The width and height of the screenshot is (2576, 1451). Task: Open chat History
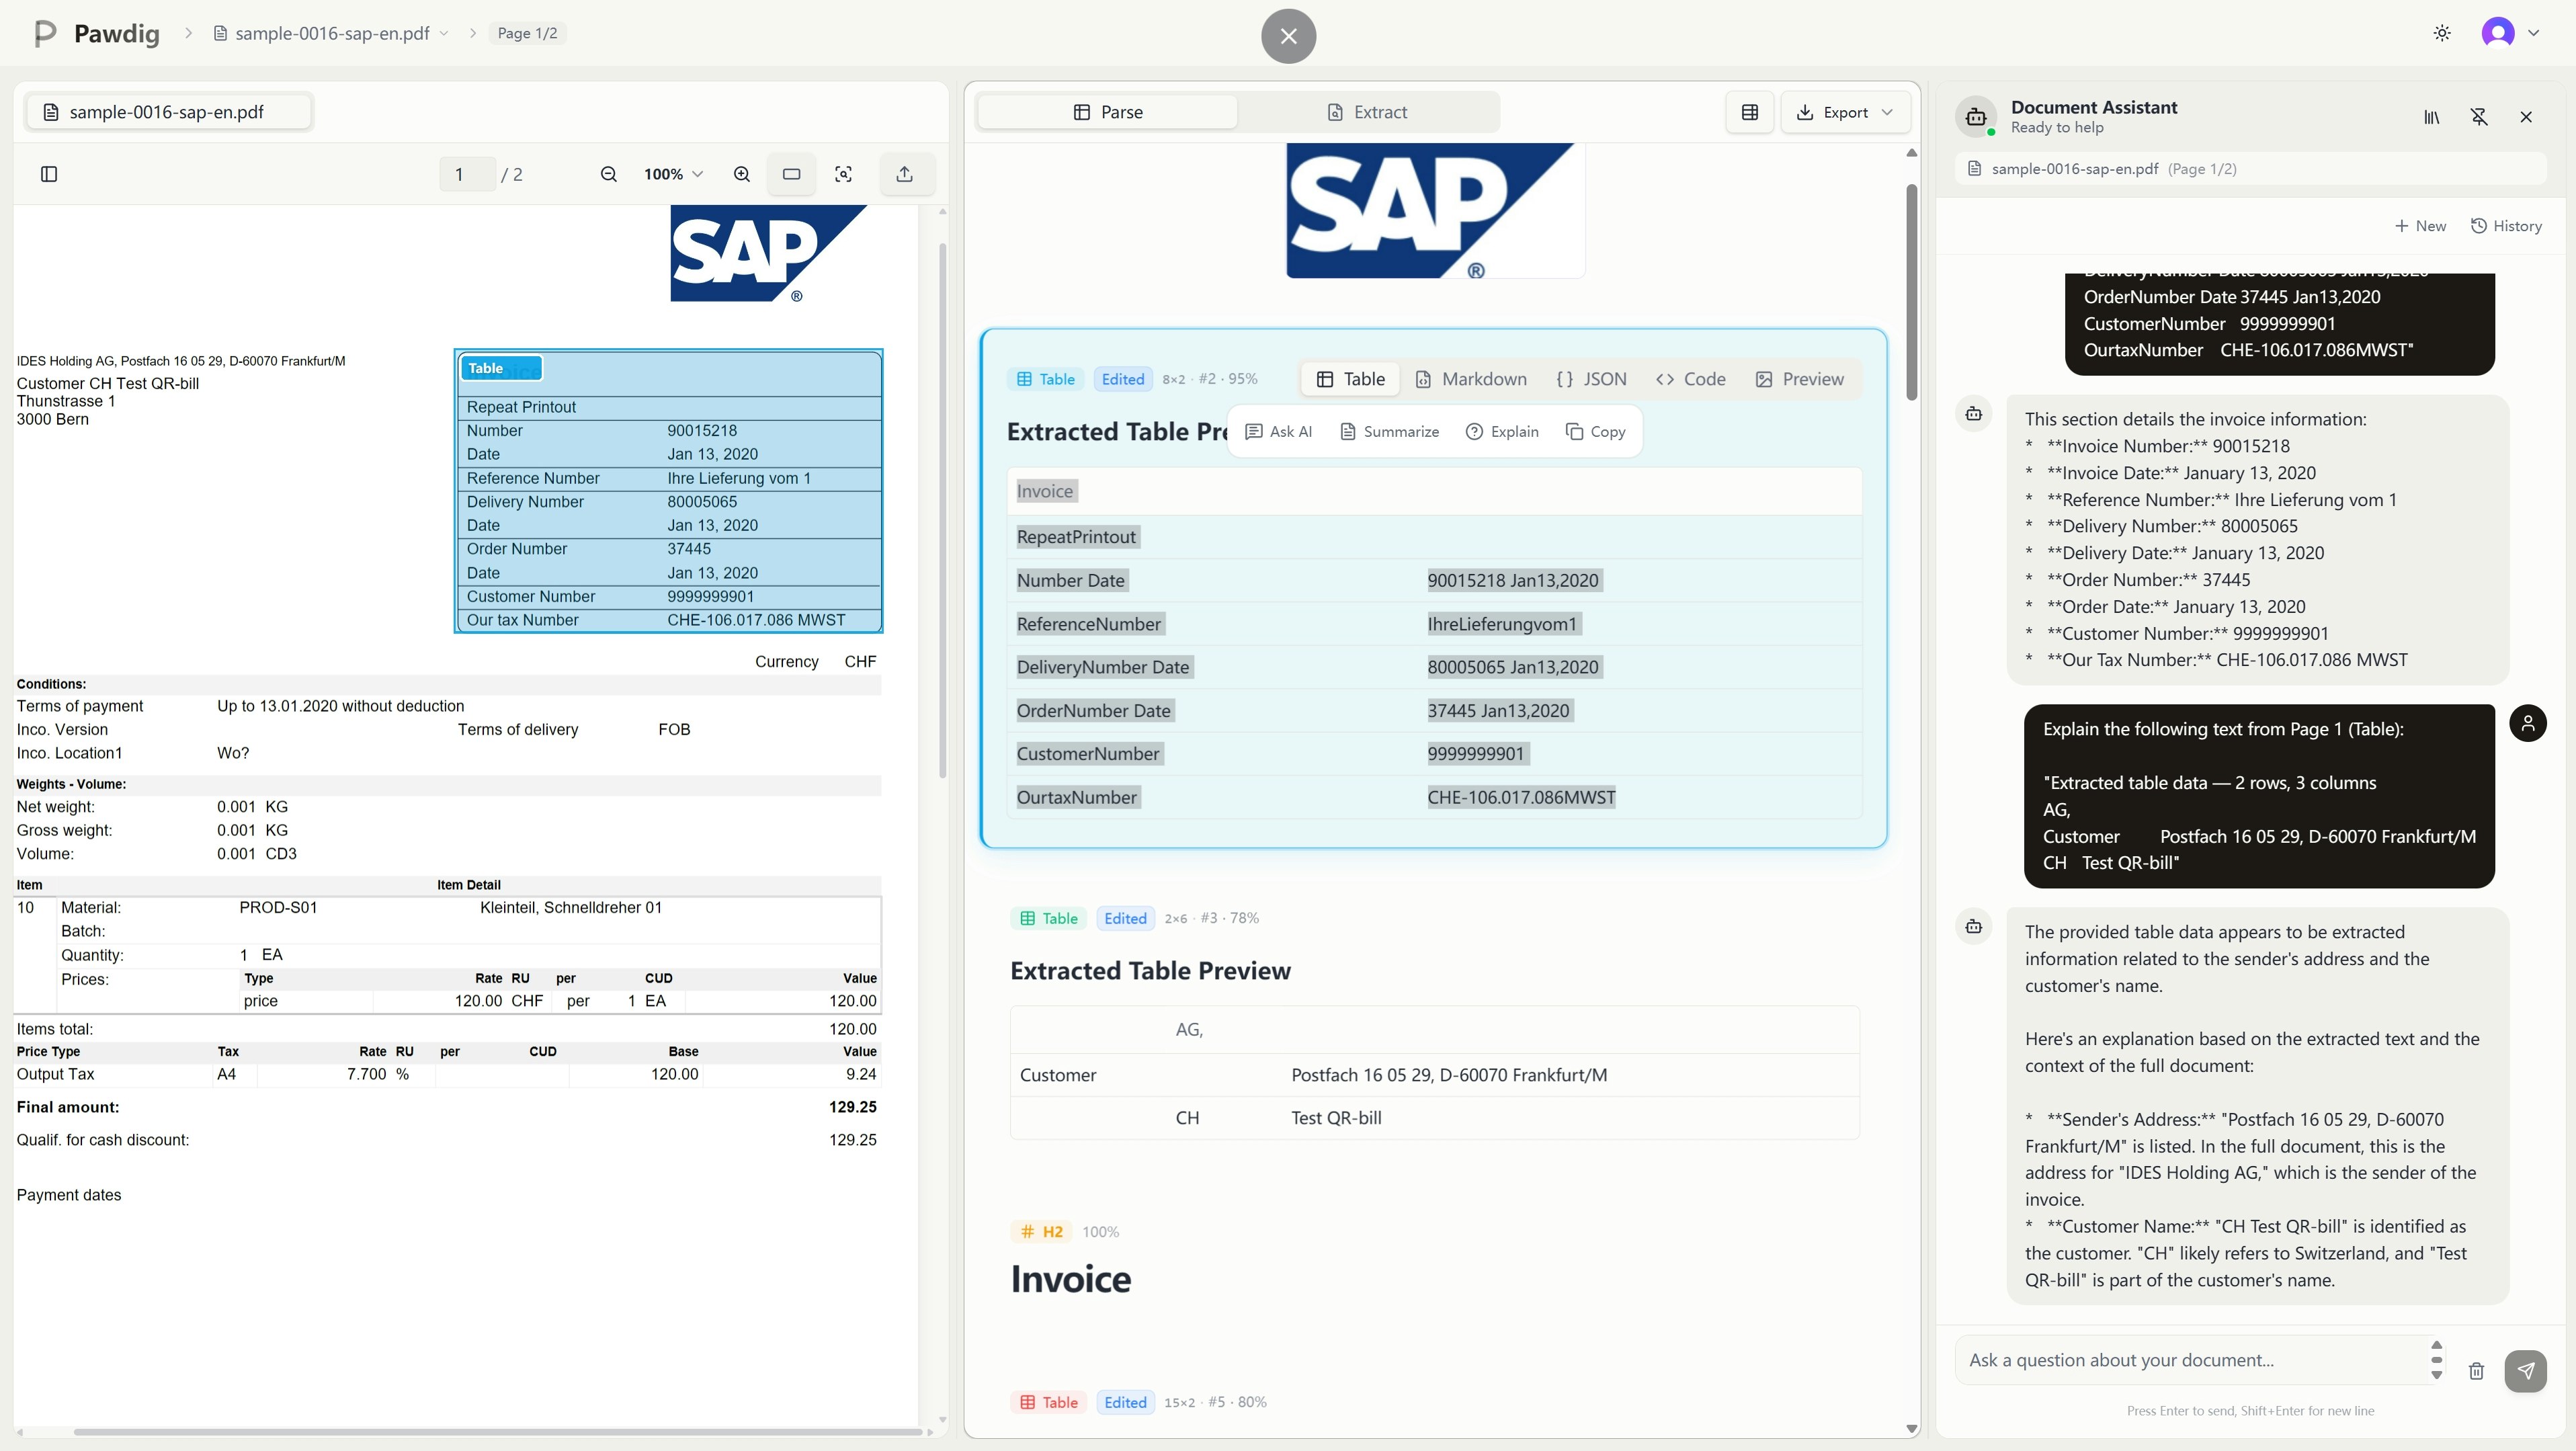[x=2506, y=226]
